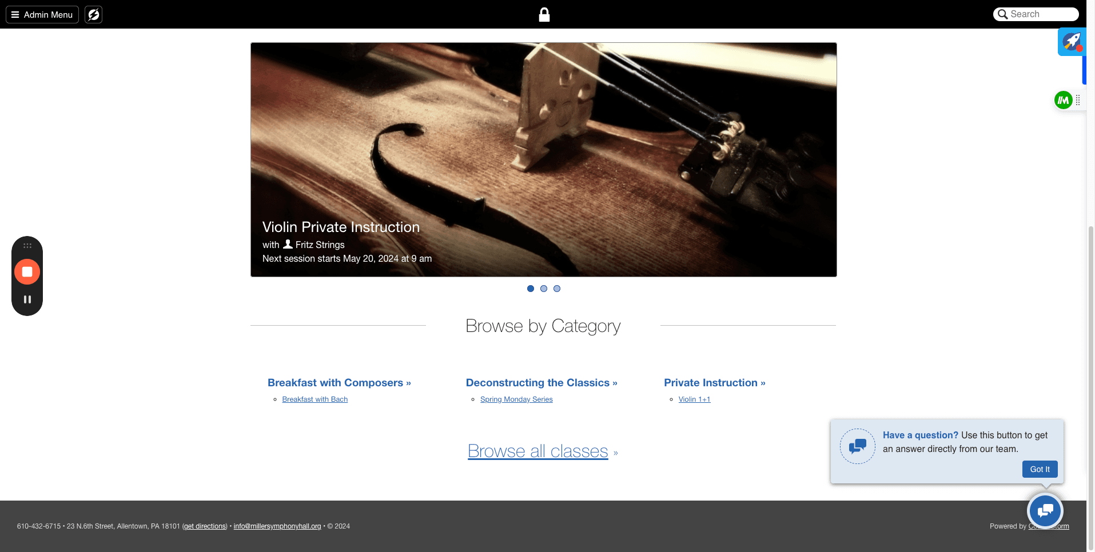This screenshot has width=1095, height=552.
Task: Click the recorder widget grip dots
Action: pyautogui.click(x=27, y=246)
